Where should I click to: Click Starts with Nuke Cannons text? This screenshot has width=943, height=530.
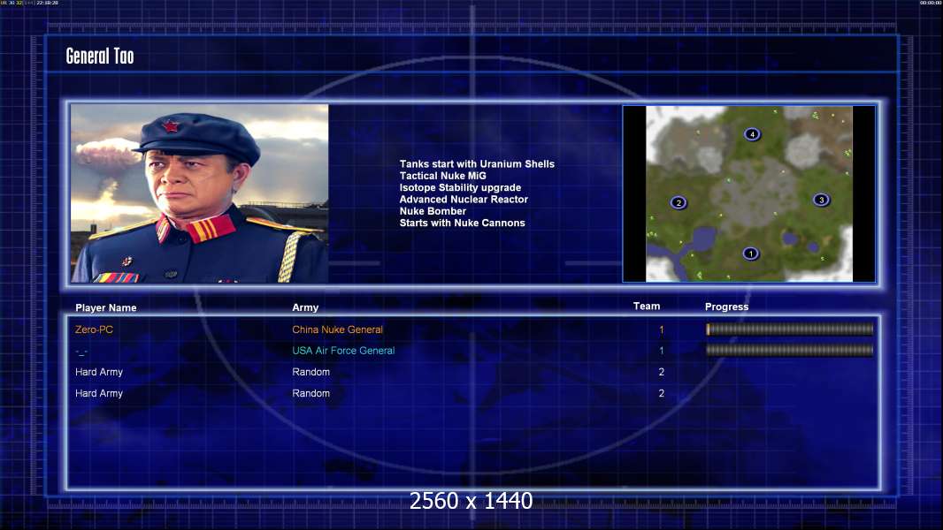pyautogui.click(x=462, y=223)
